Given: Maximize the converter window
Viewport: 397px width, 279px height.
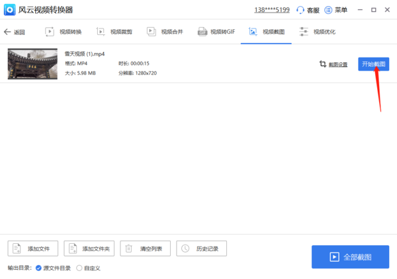Looking at the screenshot, I should [374, 10].
